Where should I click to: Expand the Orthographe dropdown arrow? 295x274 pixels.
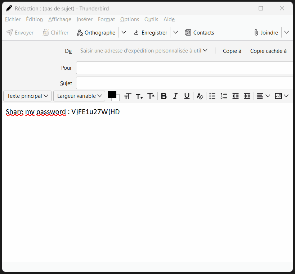124,32
